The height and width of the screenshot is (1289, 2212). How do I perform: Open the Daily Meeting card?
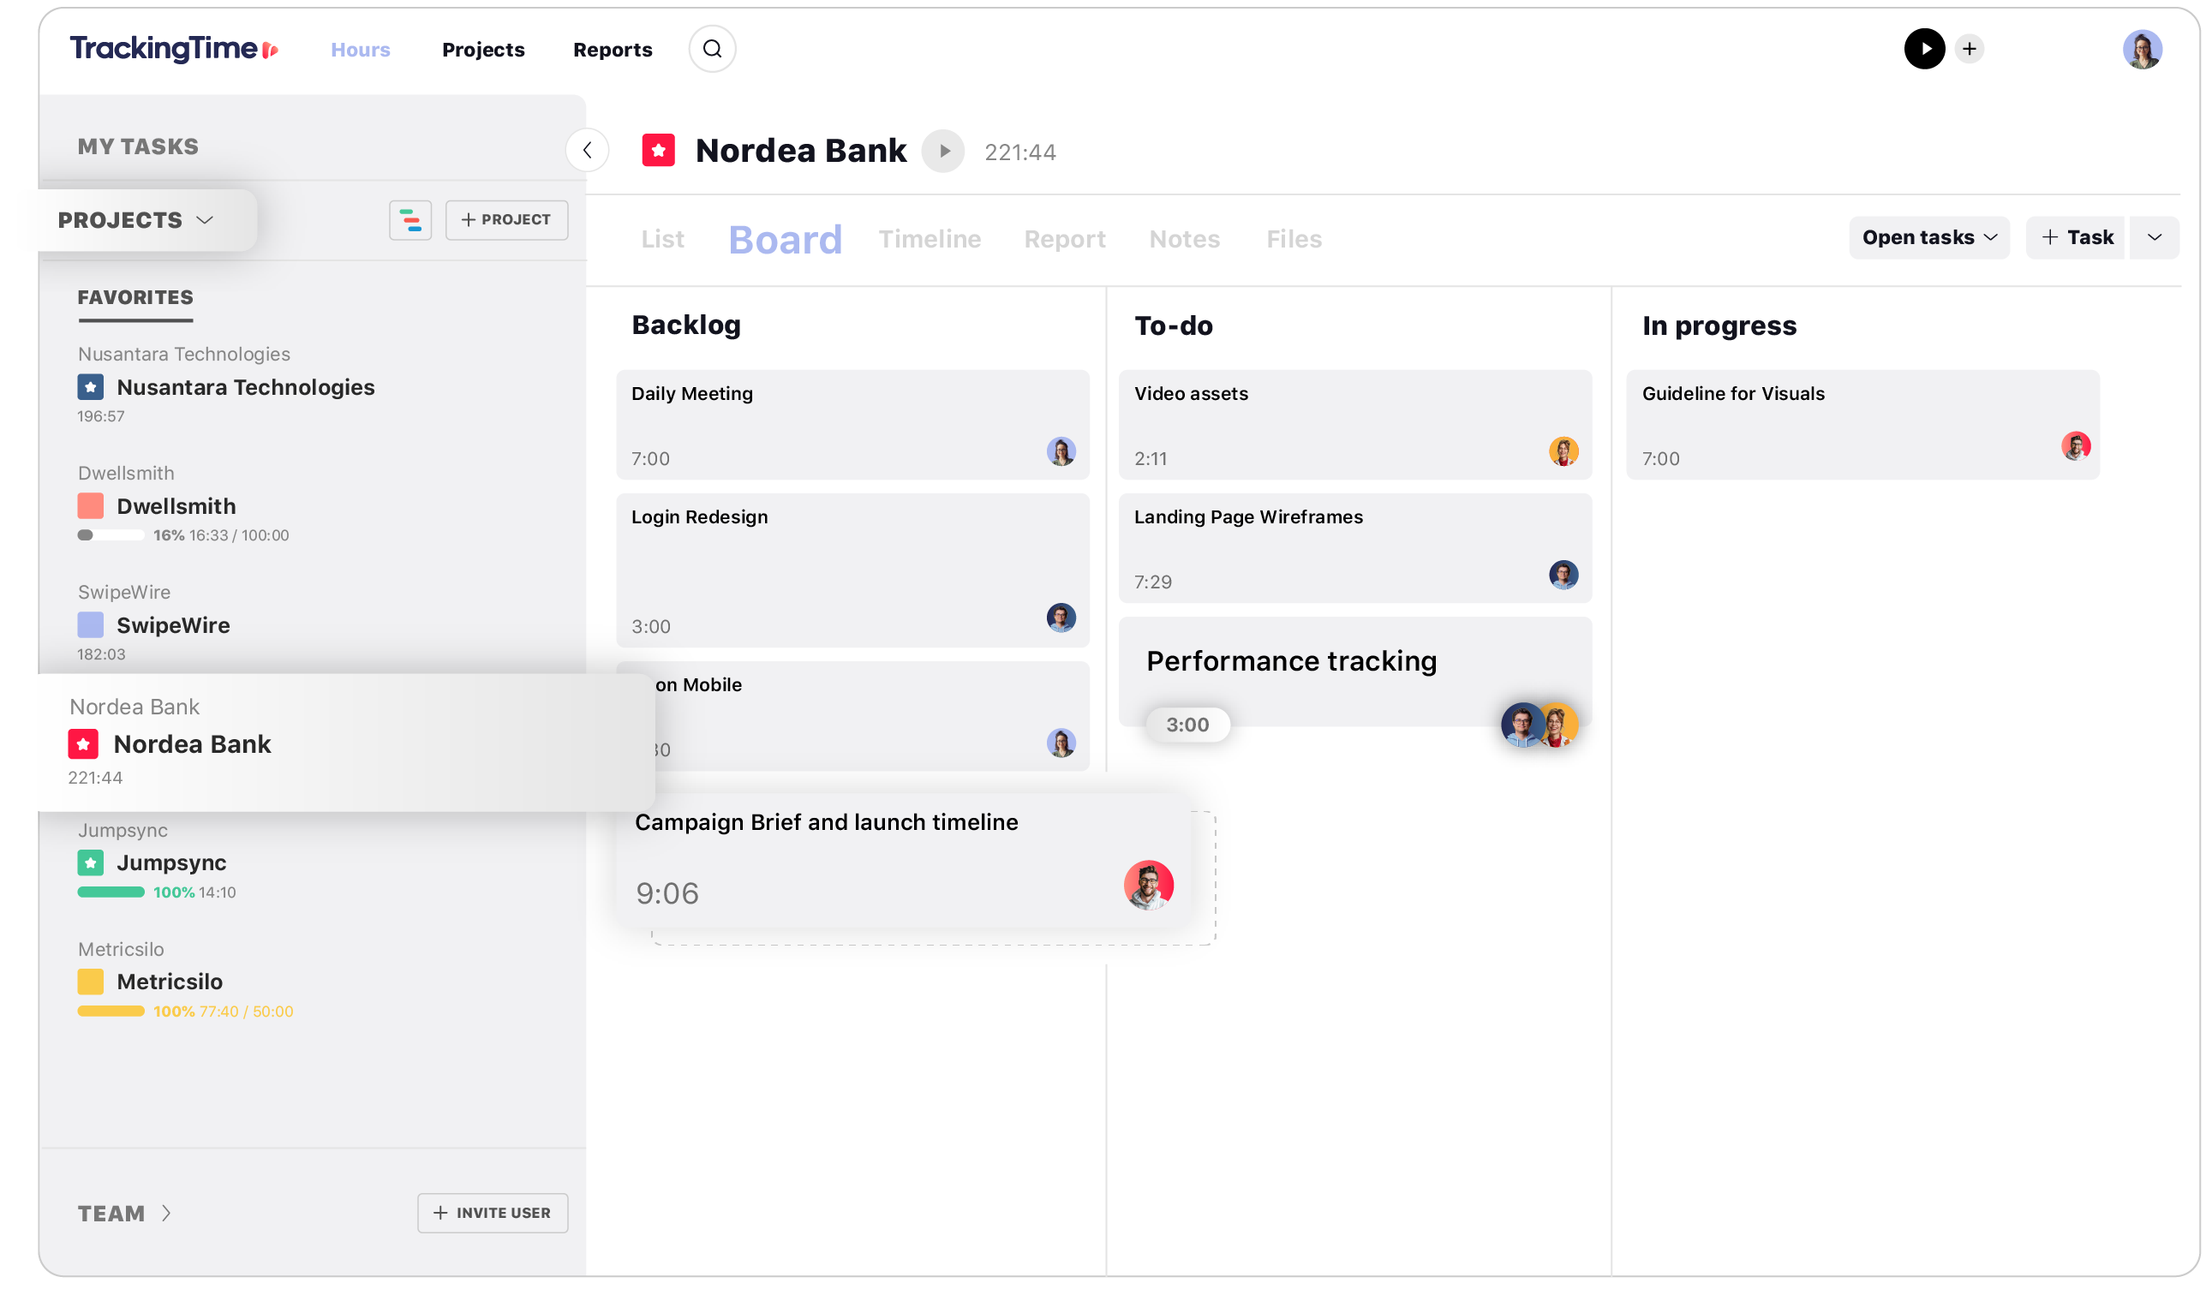coord(852,425)
